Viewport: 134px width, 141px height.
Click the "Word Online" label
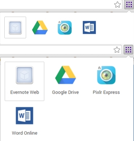click(x=25, y=133)
